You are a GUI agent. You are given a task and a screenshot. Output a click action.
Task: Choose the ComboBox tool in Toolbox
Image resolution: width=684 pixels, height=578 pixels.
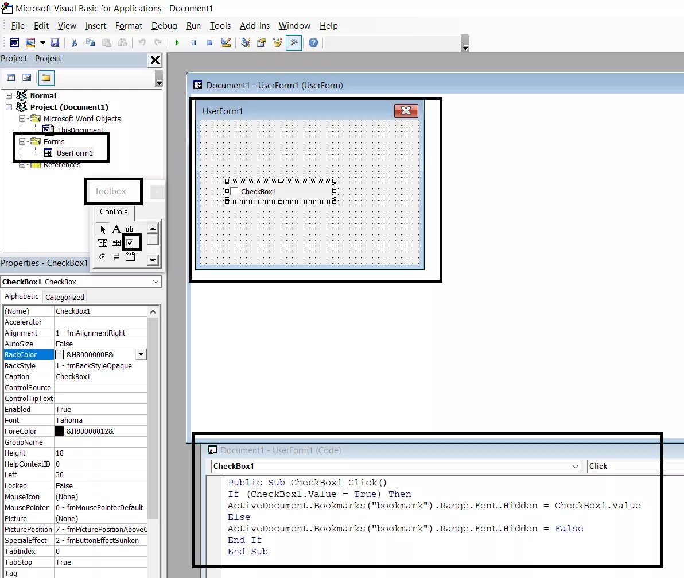pos(103,243)
